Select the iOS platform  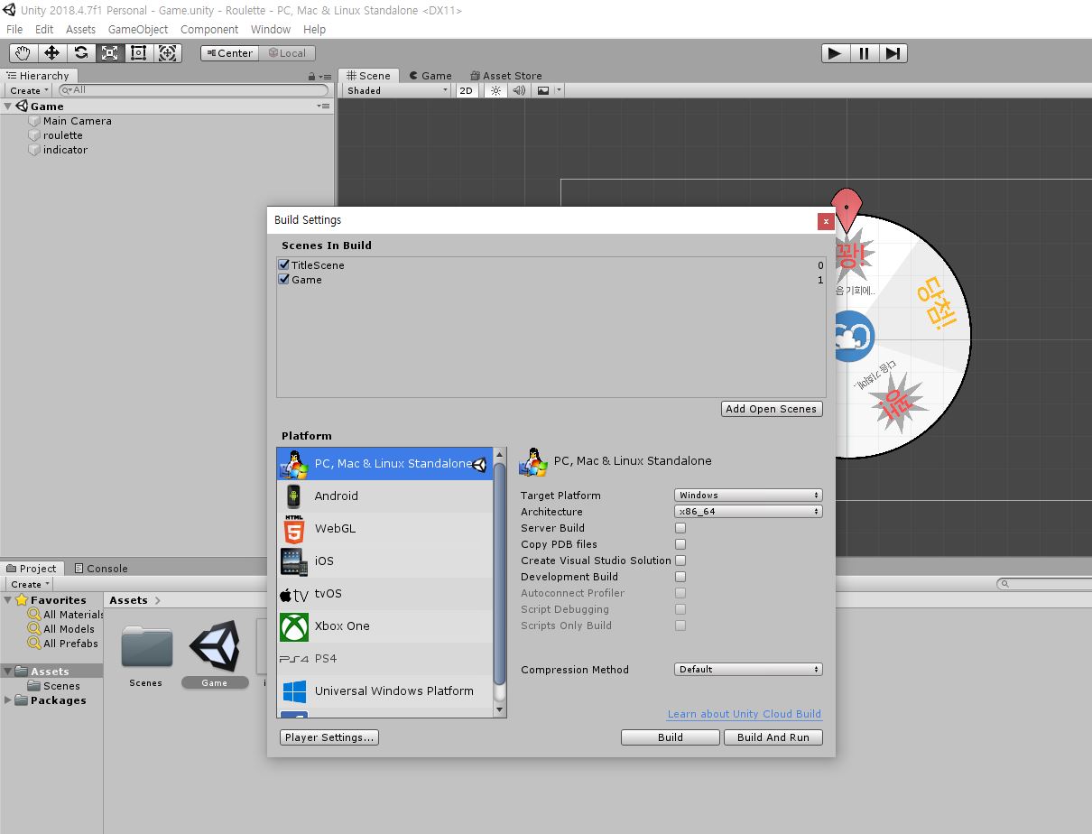tap(385, 561)
